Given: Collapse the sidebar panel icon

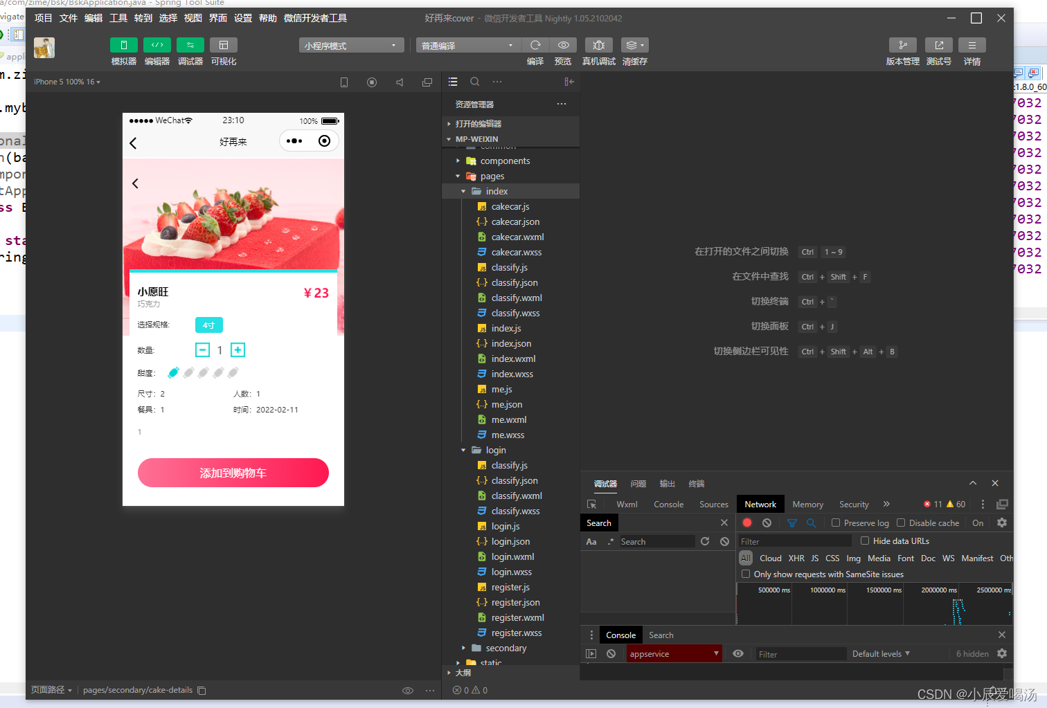Looking at the screenshot, I should pyautogui.click(x=569, y=82).
